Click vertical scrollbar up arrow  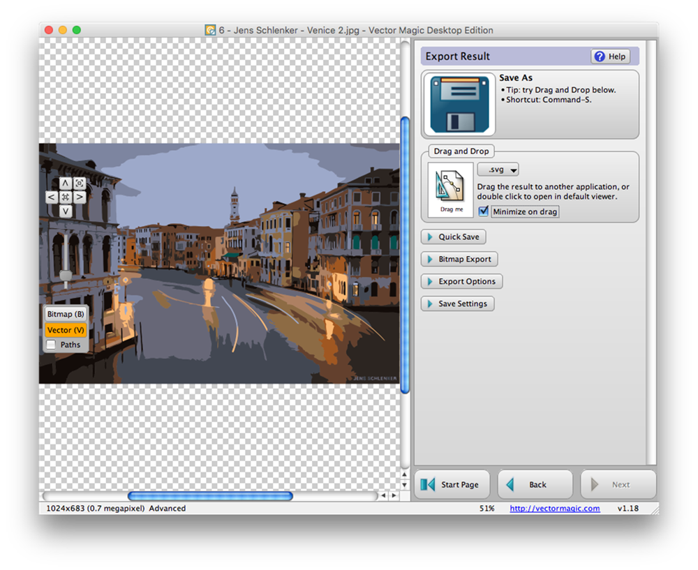[404, 474]
